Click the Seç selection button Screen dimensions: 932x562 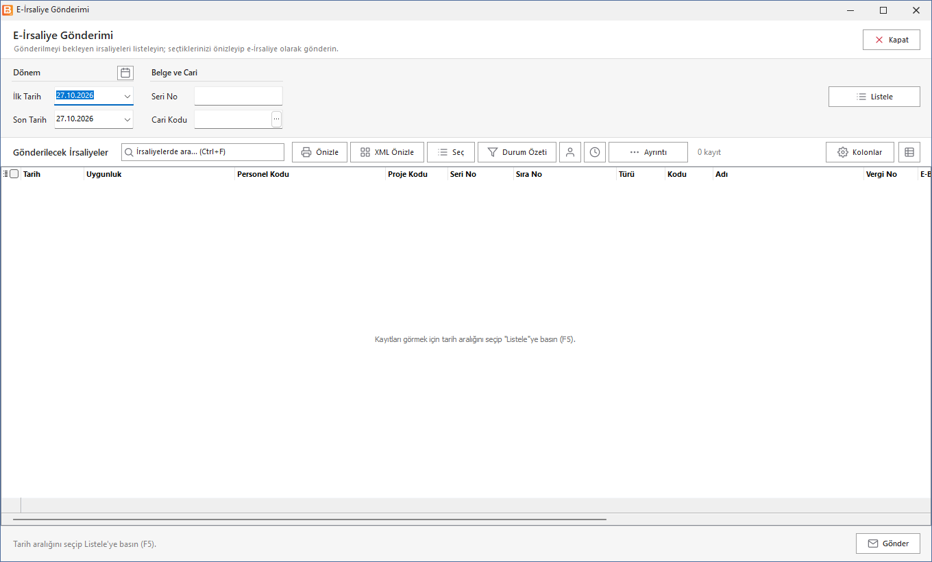tap(451, 152)
